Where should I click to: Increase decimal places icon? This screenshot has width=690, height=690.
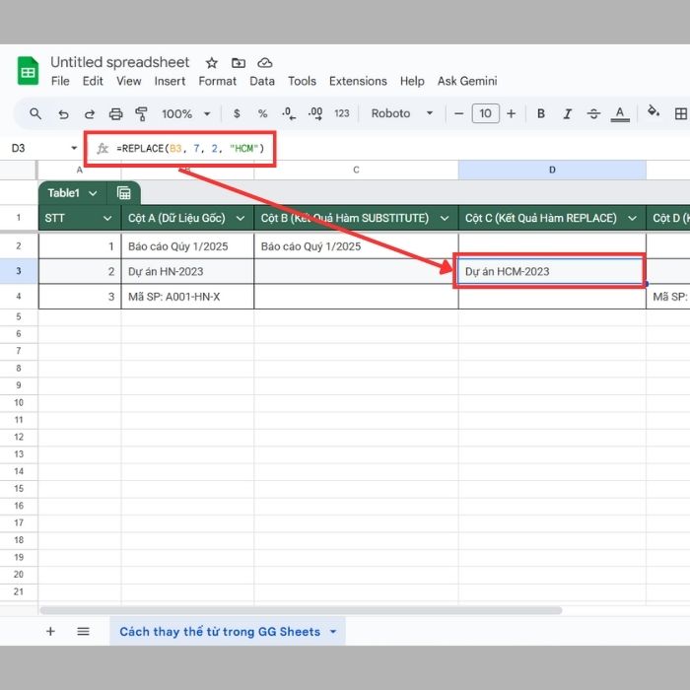point(315,113)
